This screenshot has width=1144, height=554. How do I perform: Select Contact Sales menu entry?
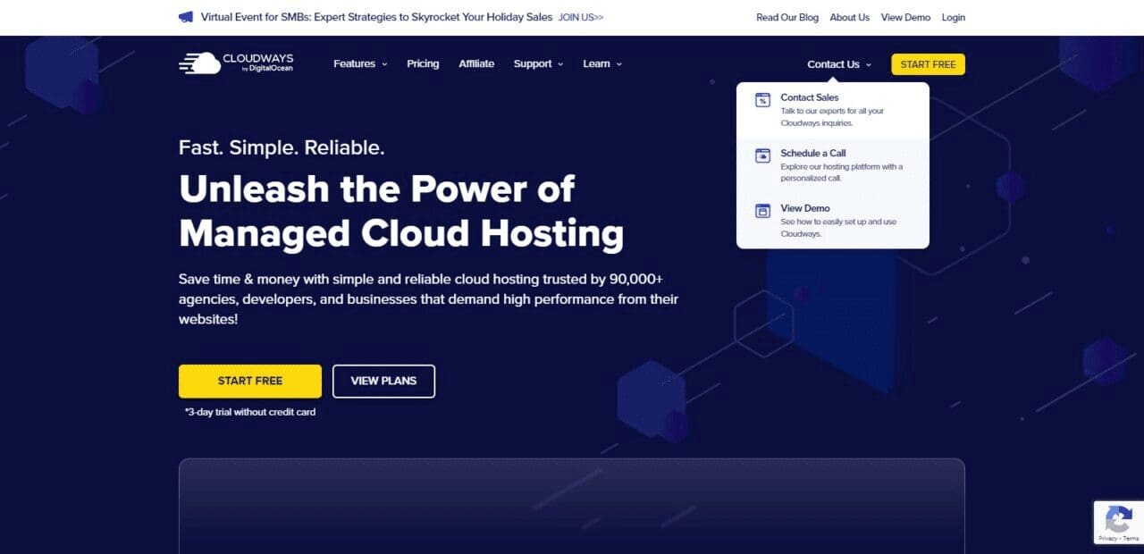click(x=833, y=110)
